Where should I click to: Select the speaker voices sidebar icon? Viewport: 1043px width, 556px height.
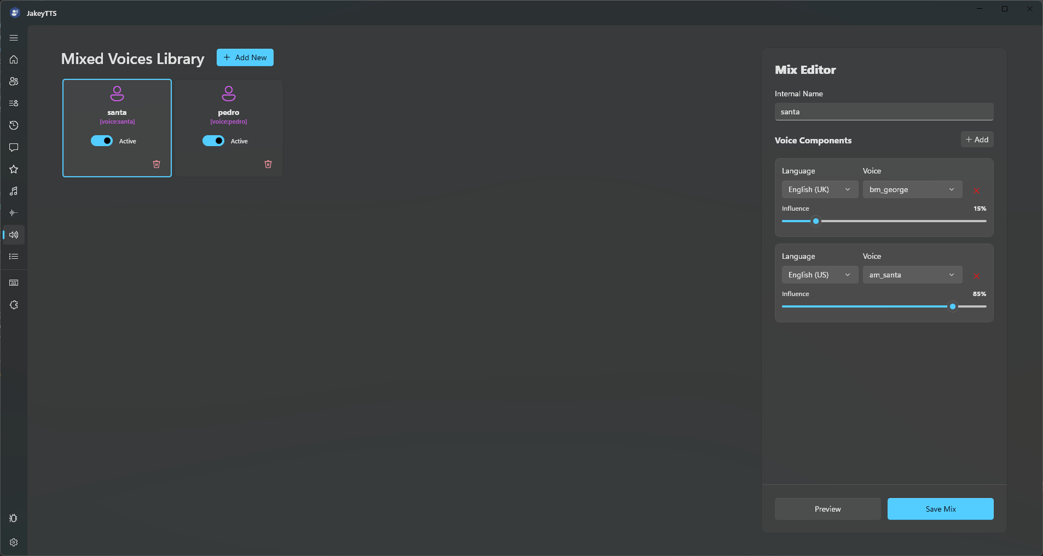(x=14, y=235)
